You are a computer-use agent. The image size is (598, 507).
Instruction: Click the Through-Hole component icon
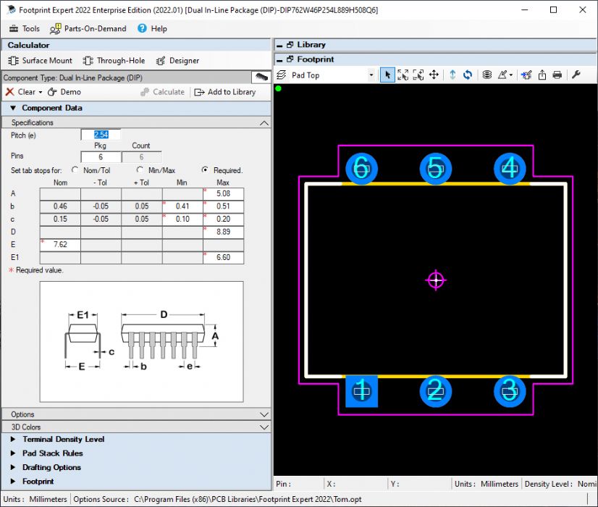click(x=88, y=61)
